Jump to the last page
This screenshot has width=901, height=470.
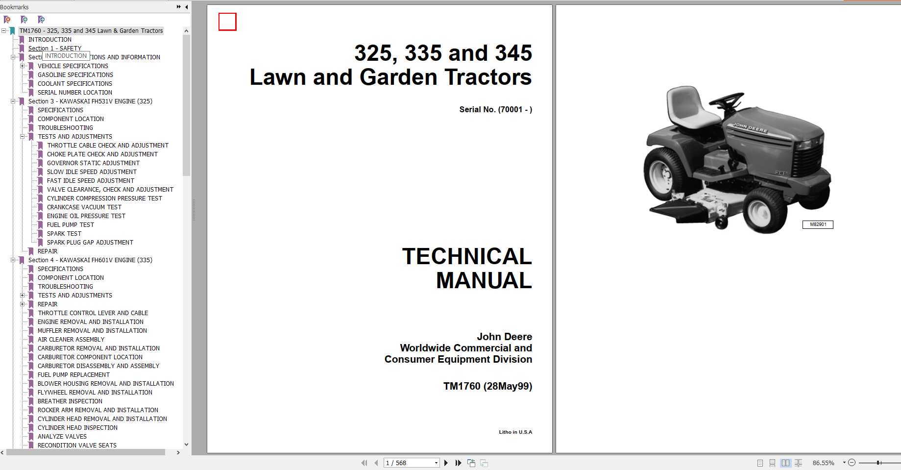(458, 463)
